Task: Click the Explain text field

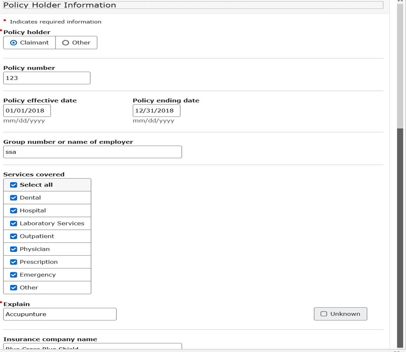Action: [x=60, y=314]
